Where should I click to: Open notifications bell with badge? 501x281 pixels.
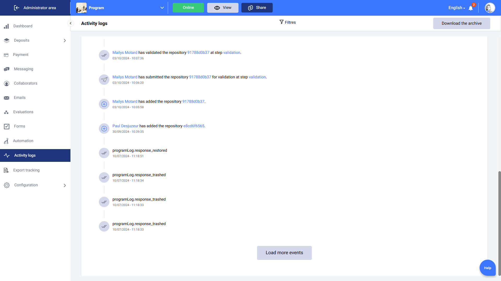471,8
